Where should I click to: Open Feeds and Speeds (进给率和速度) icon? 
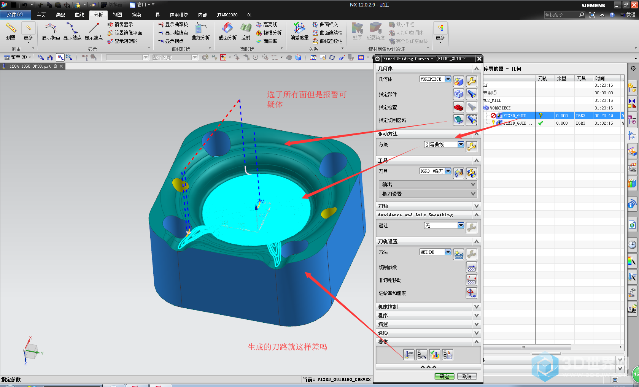coord(472,293)
